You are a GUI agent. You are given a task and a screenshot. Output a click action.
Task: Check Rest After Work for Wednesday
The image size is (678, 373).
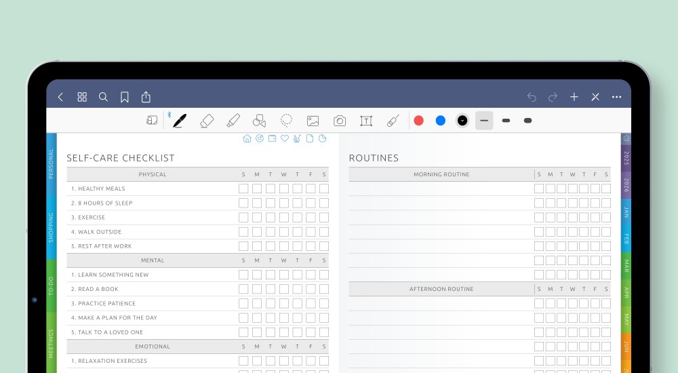[283, 246]
